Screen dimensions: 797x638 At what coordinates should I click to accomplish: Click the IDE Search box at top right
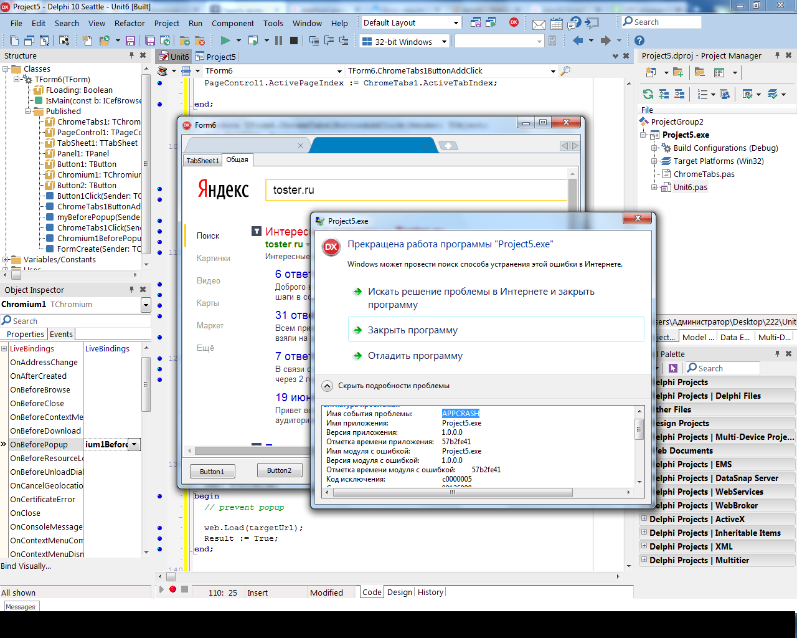(661, 22)
